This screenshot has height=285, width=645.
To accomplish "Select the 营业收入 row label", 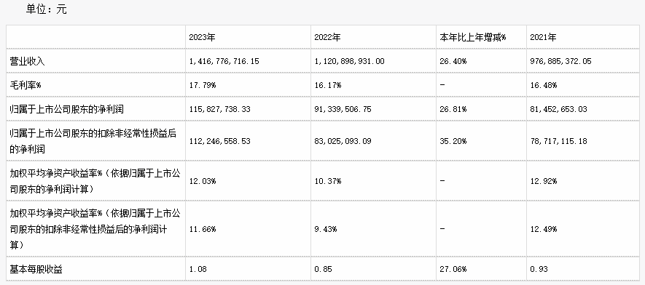I will (x=27, y=62).
